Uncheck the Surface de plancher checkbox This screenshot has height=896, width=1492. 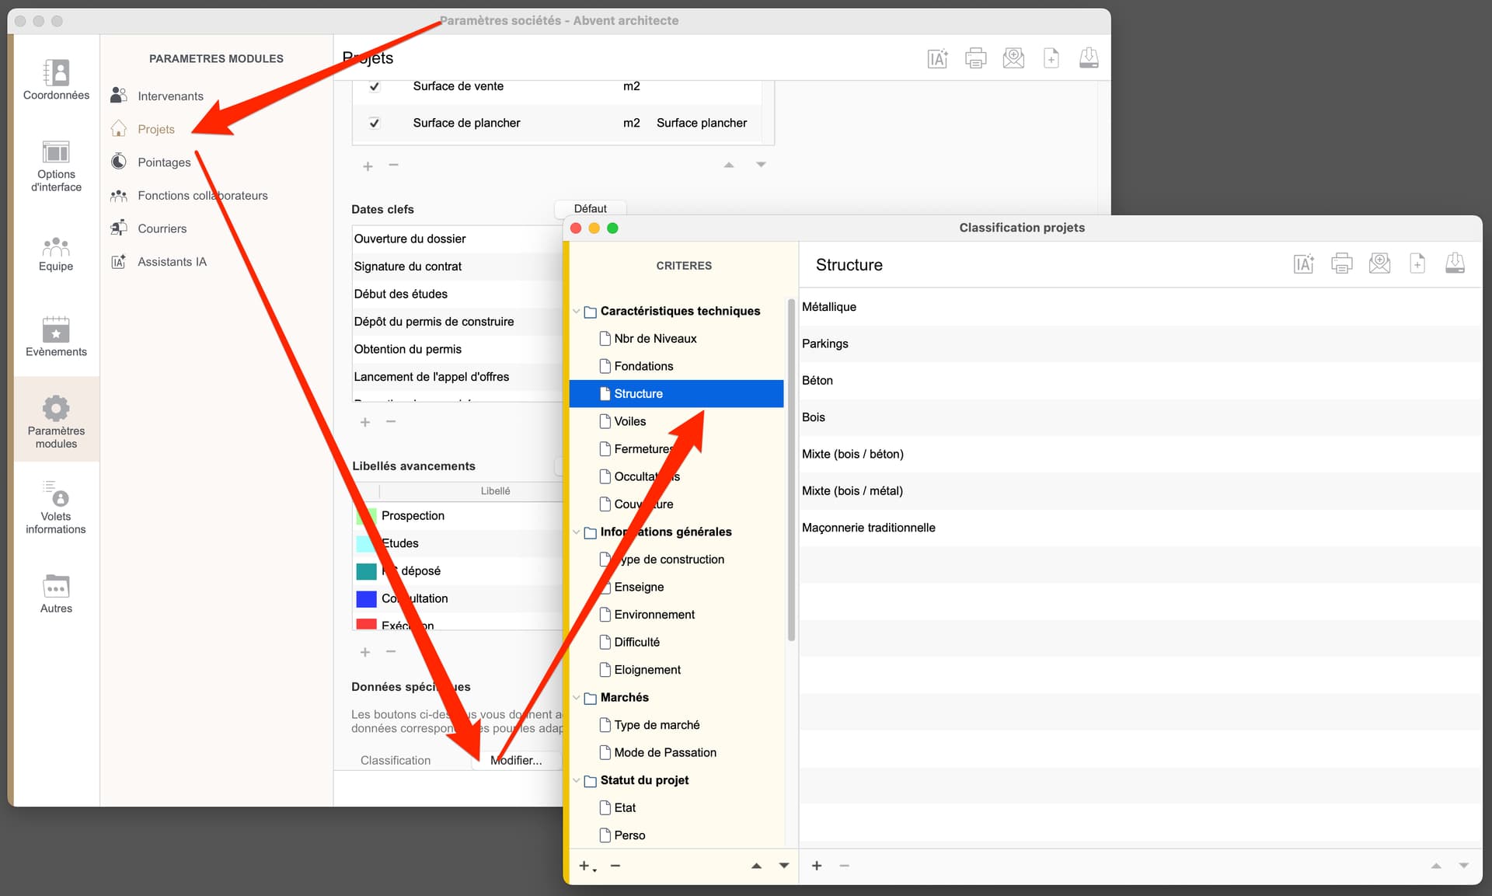click(375, 123)
